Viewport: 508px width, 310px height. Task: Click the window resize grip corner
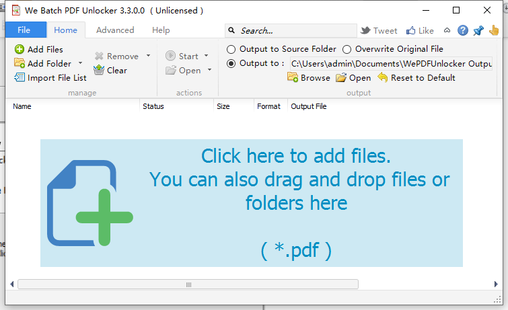pyautogui.click(x=498, y=300)
